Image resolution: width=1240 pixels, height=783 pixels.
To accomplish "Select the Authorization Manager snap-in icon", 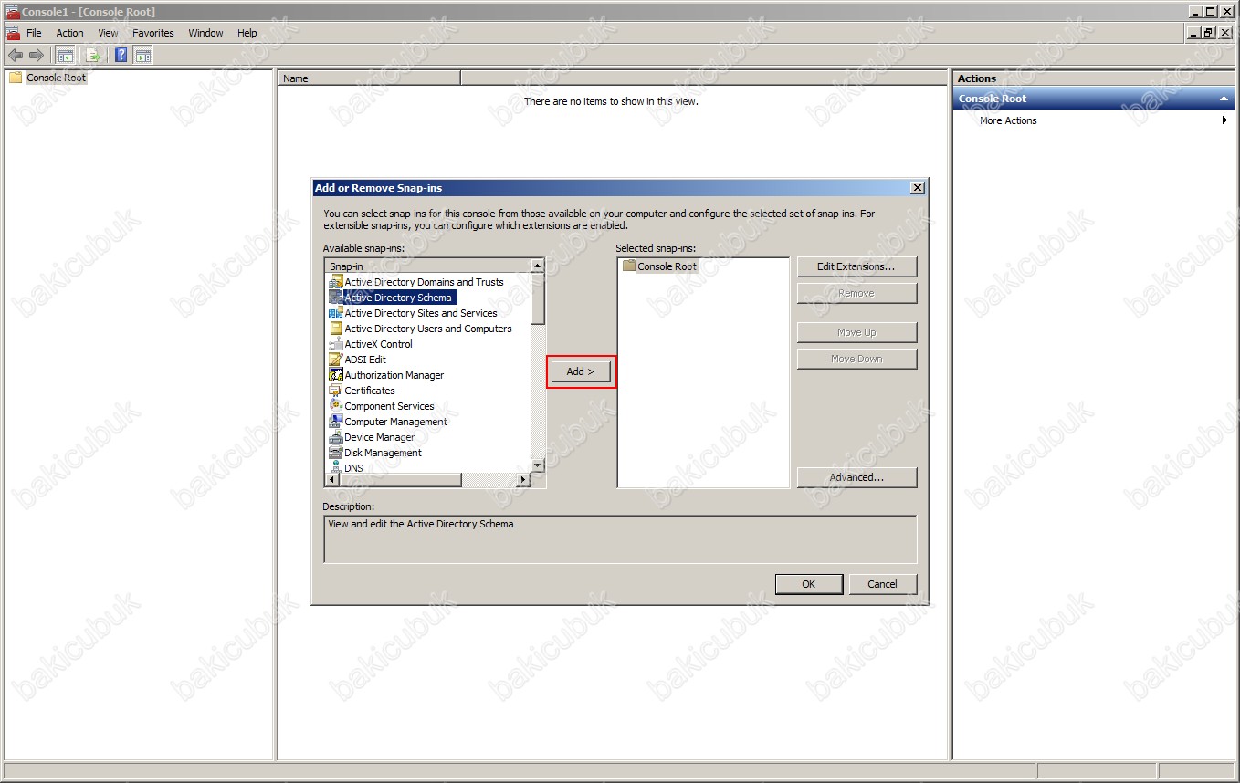I will click(336, 375).
